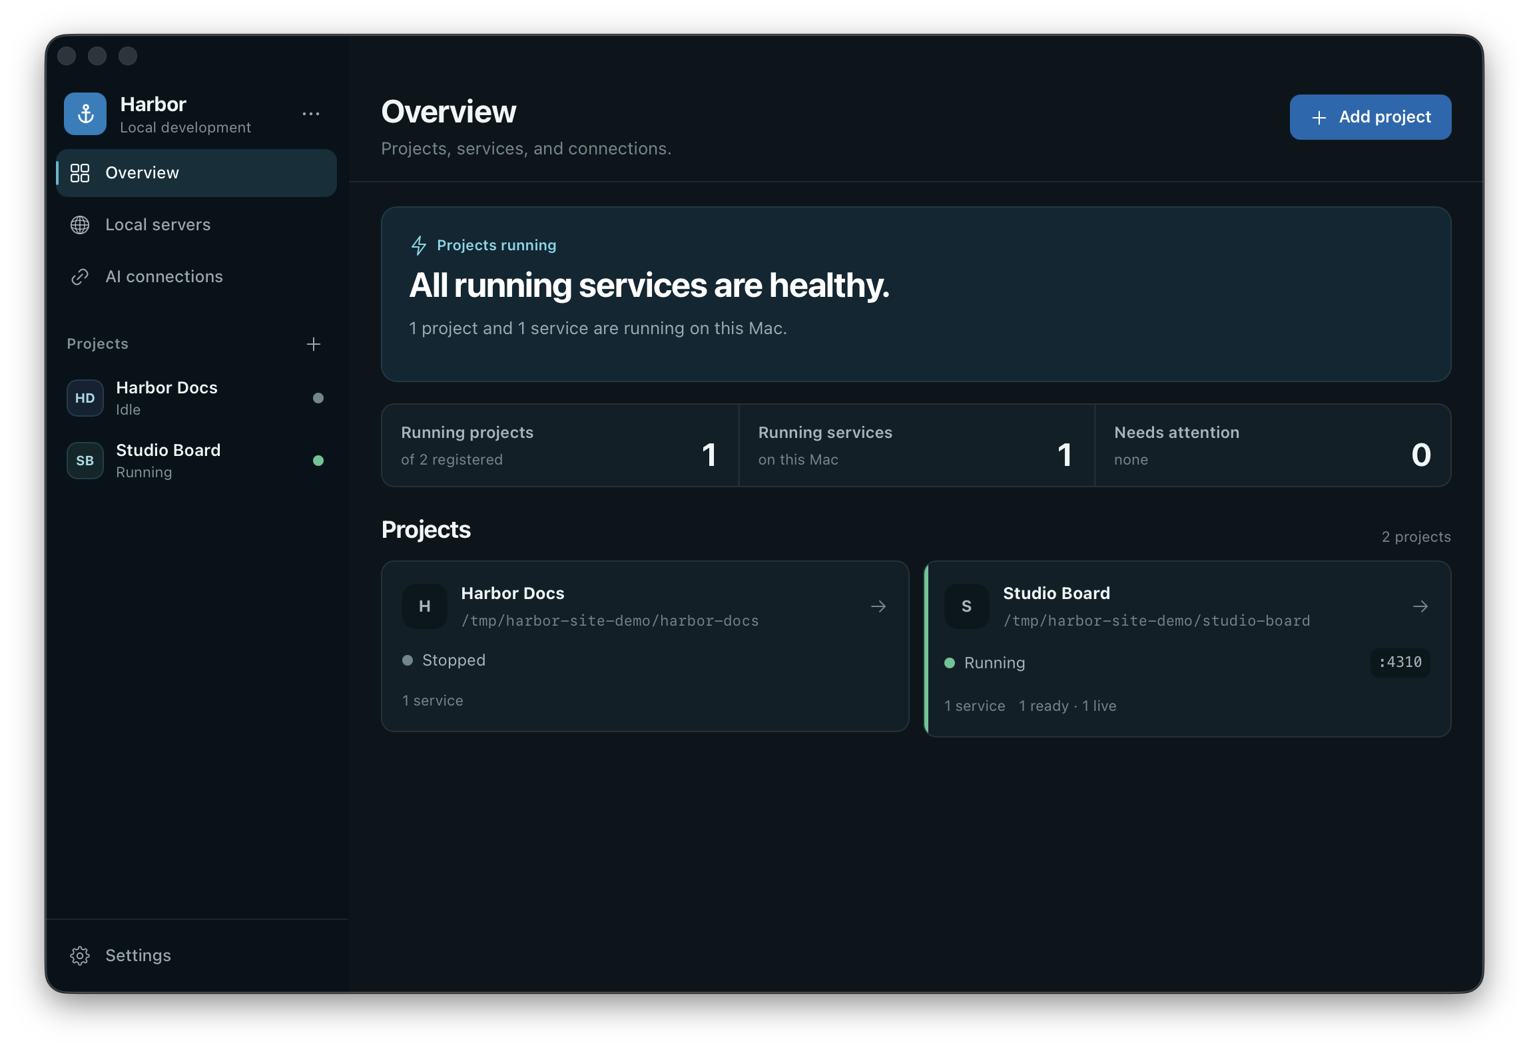Click the /tmp/harbor-site-demo/harbor-docs path
The height and width of the screenshot is (1049, 1529).
pos(610,621)
